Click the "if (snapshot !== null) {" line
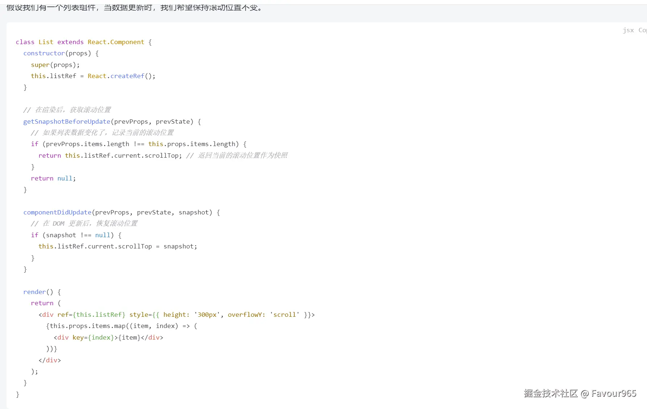The height and width of the screenshot is (409, 647). click(76, 235)
